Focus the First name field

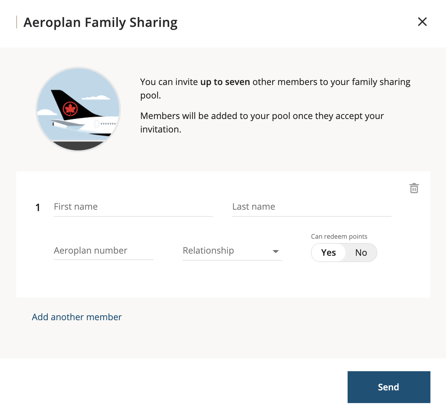(133, 207)
